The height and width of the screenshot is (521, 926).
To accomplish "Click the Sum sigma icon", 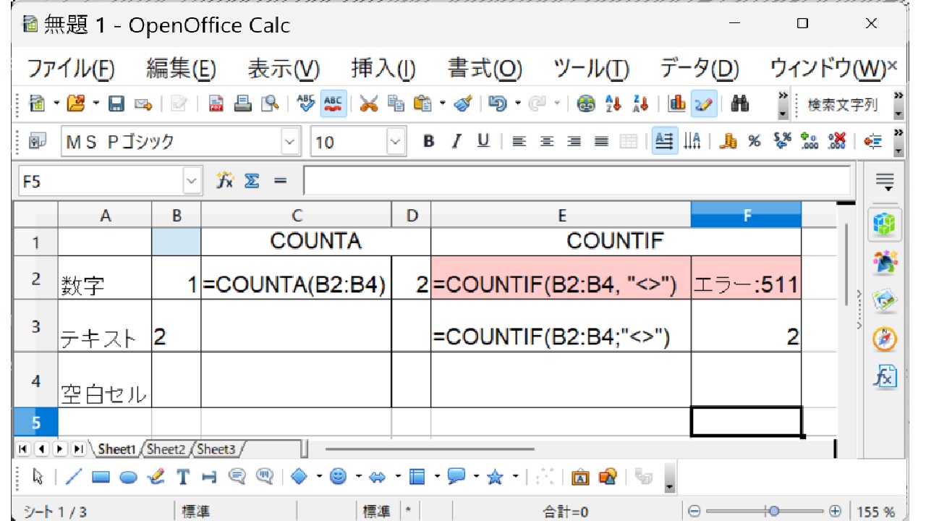I will pyautogui.click(x=252, y=181).
